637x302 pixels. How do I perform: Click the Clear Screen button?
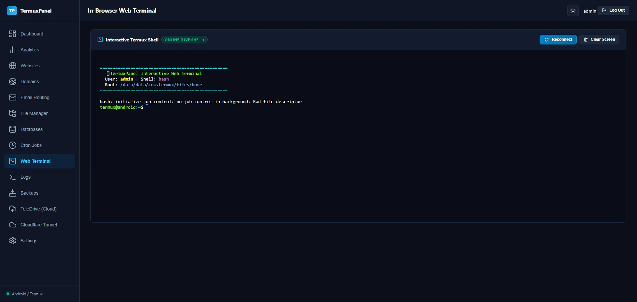pyautogui.click(x=599, y=39)
